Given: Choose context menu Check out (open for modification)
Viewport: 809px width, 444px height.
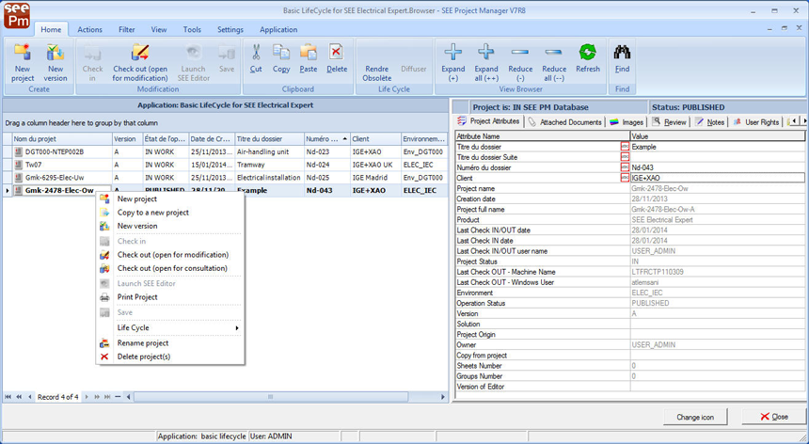Looking at the screenshot, I should tap(173, 255).
